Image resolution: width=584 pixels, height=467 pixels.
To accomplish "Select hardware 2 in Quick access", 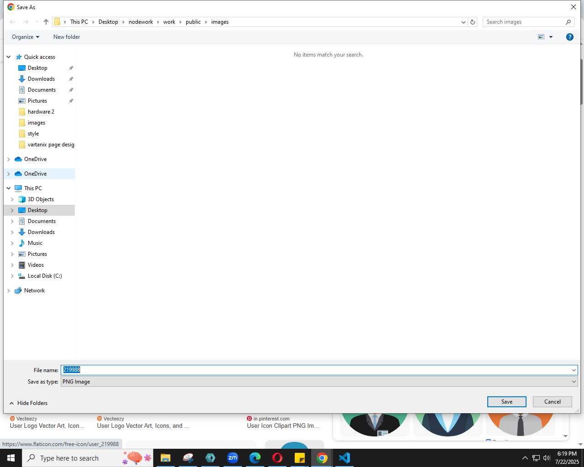I will pos(41,112).
